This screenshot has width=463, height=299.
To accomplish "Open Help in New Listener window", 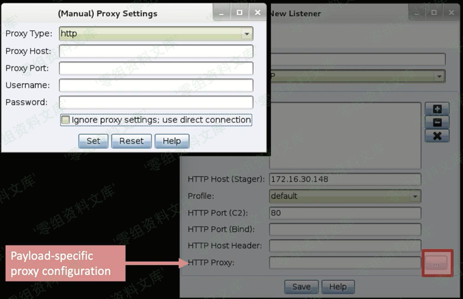I will click(338, 287).
